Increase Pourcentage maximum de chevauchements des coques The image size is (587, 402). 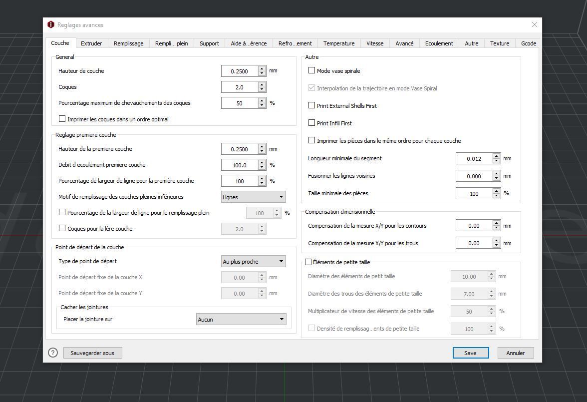point(262,100)
